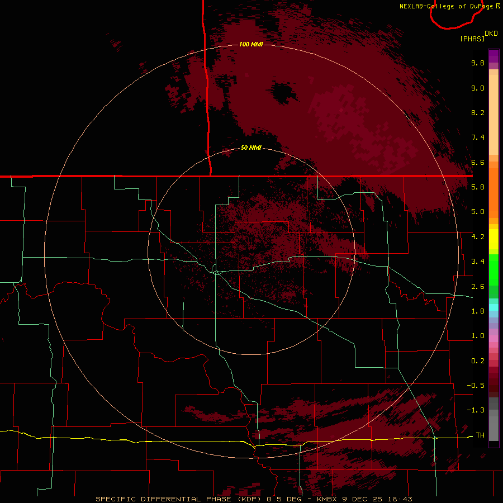The height and width of the screenshot is (503, 503).
Task: Click the 9.8 value on the scale
Action: [x=478, y=63]
